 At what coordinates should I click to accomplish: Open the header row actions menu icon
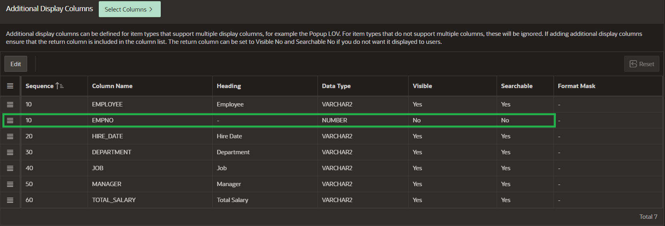[x=10, y=86]
